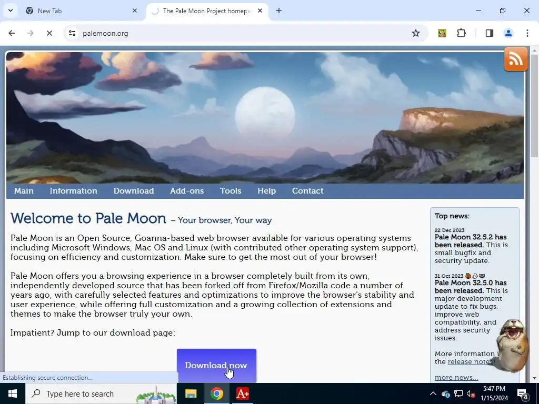This screenshot has width=539, height=404.
Task: Click the 31 Oct 2023 news date
Action: coord(449,276)
